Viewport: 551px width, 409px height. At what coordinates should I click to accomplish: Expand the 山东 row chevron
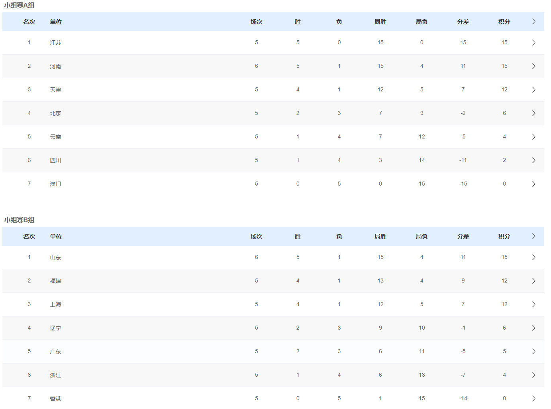click(x=533, y=257)
